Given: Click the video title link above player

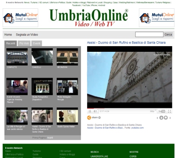Looking at the screenshot, I should pos(126,43).
